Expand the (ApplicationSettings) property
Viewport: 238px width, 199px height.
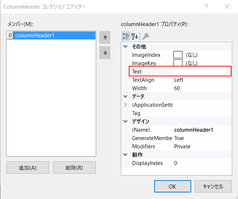tap(126, 105)
